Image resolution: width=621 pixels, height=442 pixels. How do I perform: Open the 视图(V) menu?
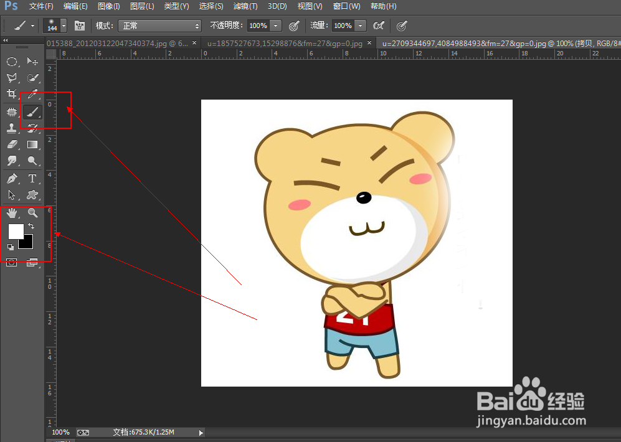(x=310, y=6)
